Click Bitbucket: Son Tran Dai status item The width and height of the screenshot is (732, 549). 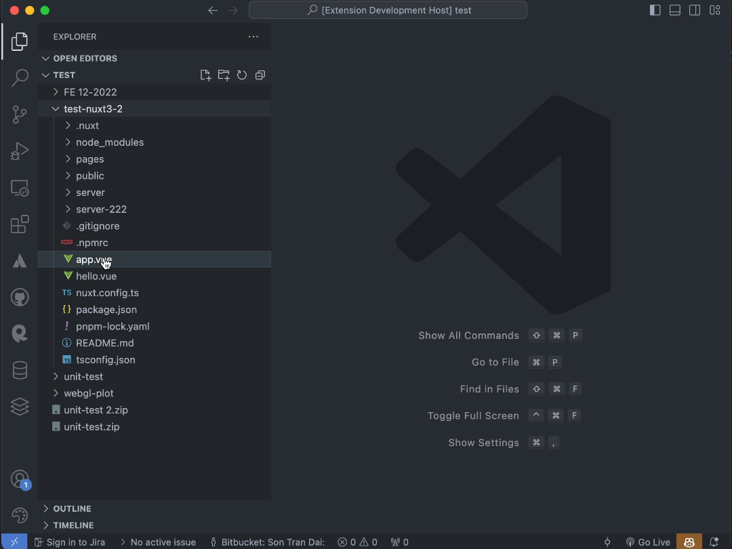pyautogui.click(x=268, y=542)
